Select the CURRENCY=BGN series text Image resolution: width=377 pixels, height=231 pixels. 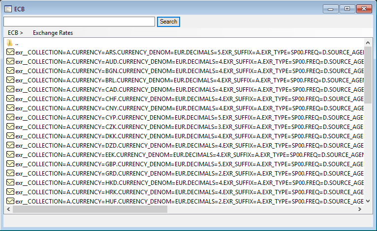click(189, 71)
